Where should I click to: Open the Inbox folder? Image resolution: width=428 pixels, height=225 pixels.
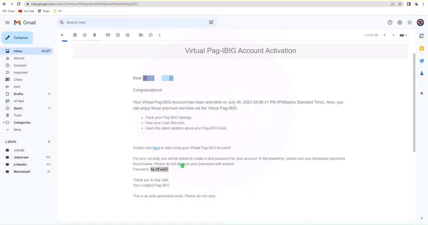tap(27, 51)
